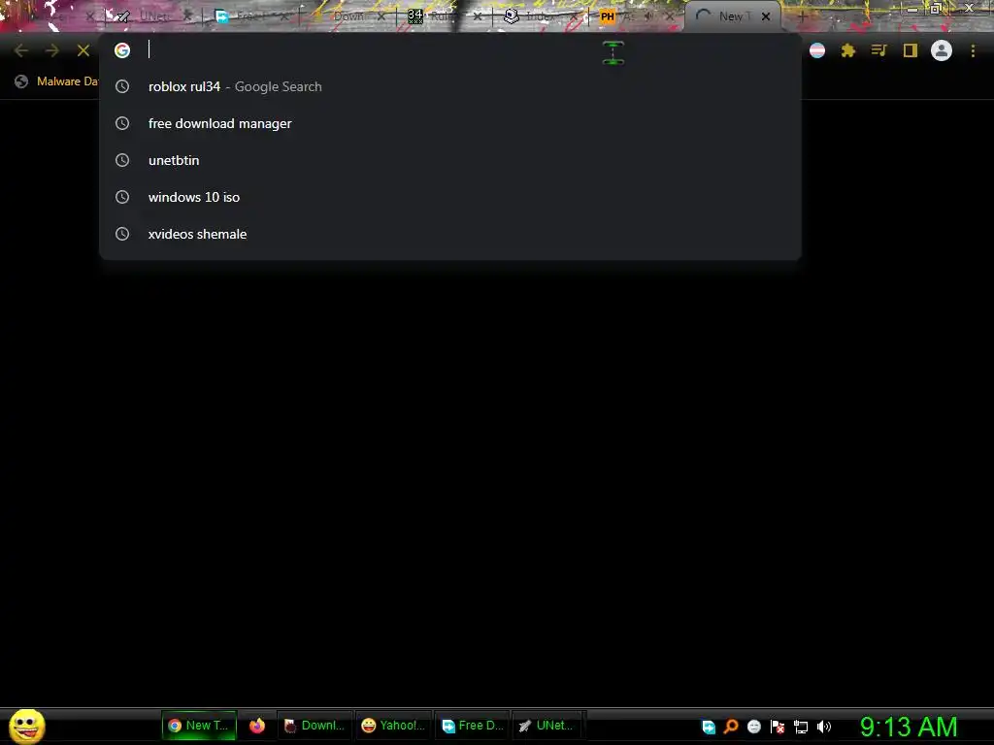Image resolution: width=994 pixels, height=745 pixels.
Task: Open a new tab with the plus button
Action: point(802,17)
